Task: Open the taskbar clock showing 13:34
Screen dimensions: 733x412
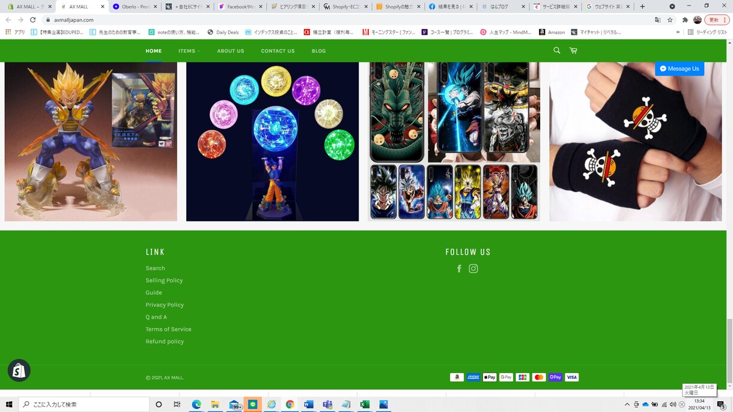Action: [x=699, y=404]
